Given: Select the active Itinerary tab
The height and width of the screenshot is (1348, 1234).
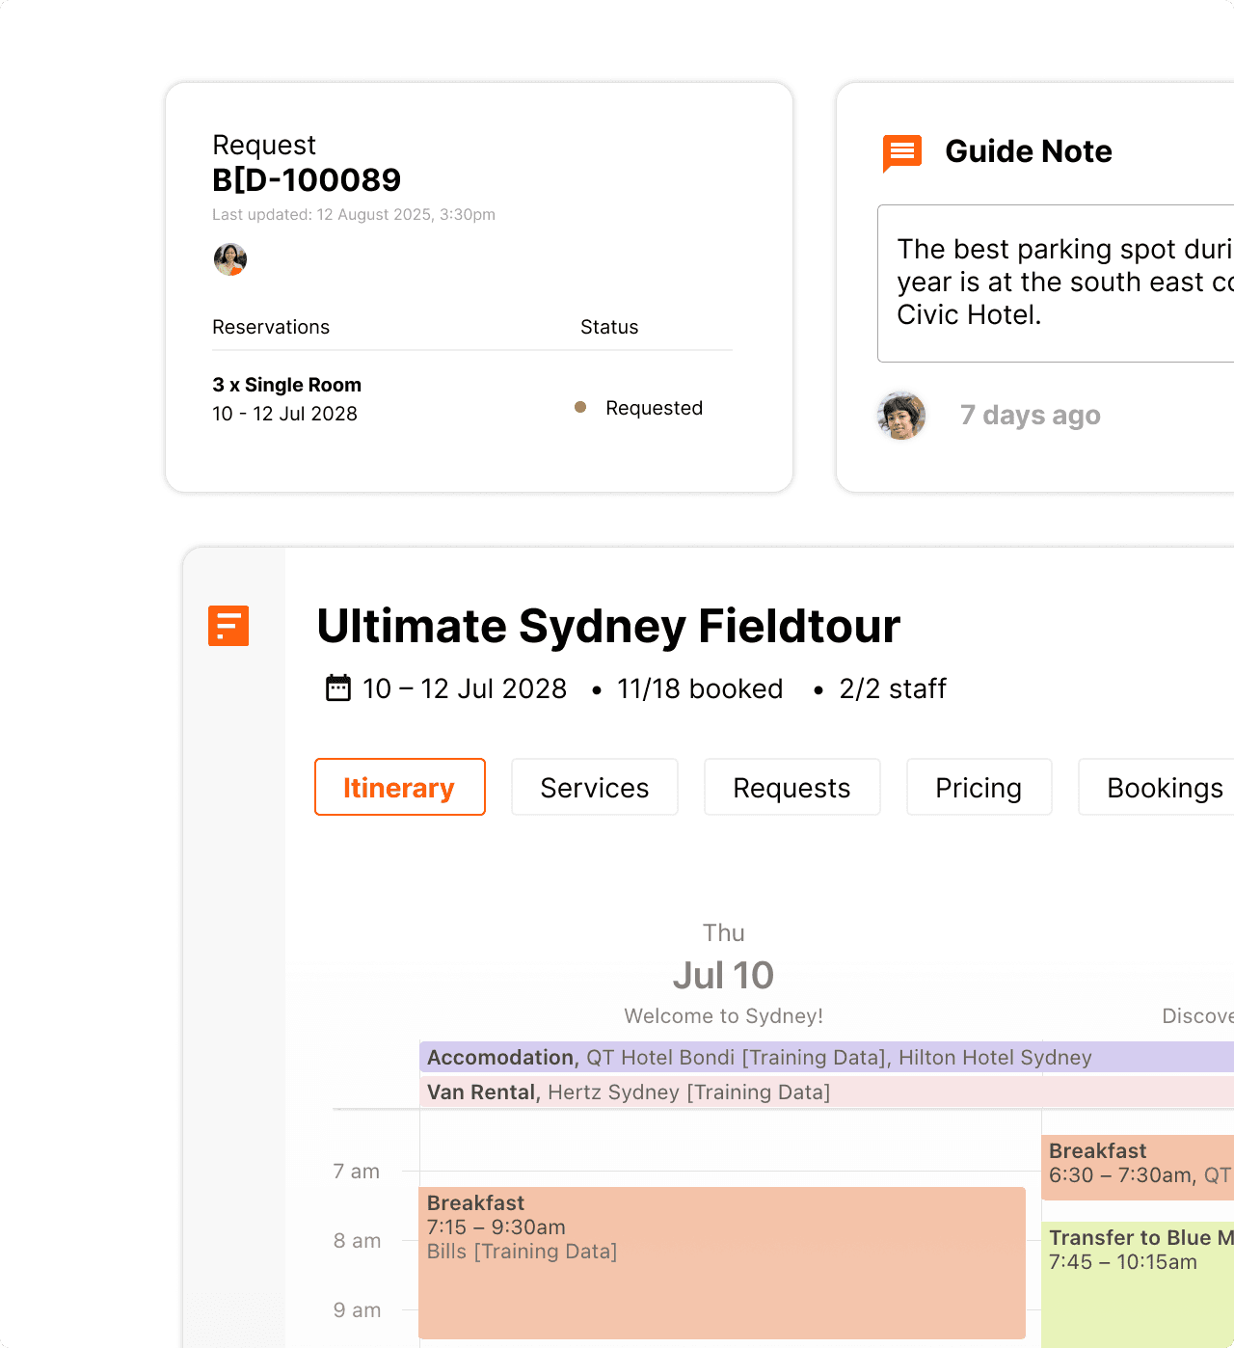Looking at the screenshot, I should pyautogui.click(x=399, y=787).
